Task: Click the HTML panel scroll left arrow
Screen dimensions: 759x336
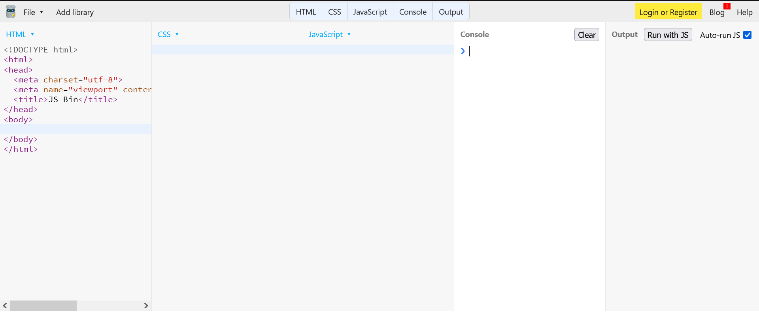Action: [5, 306]
